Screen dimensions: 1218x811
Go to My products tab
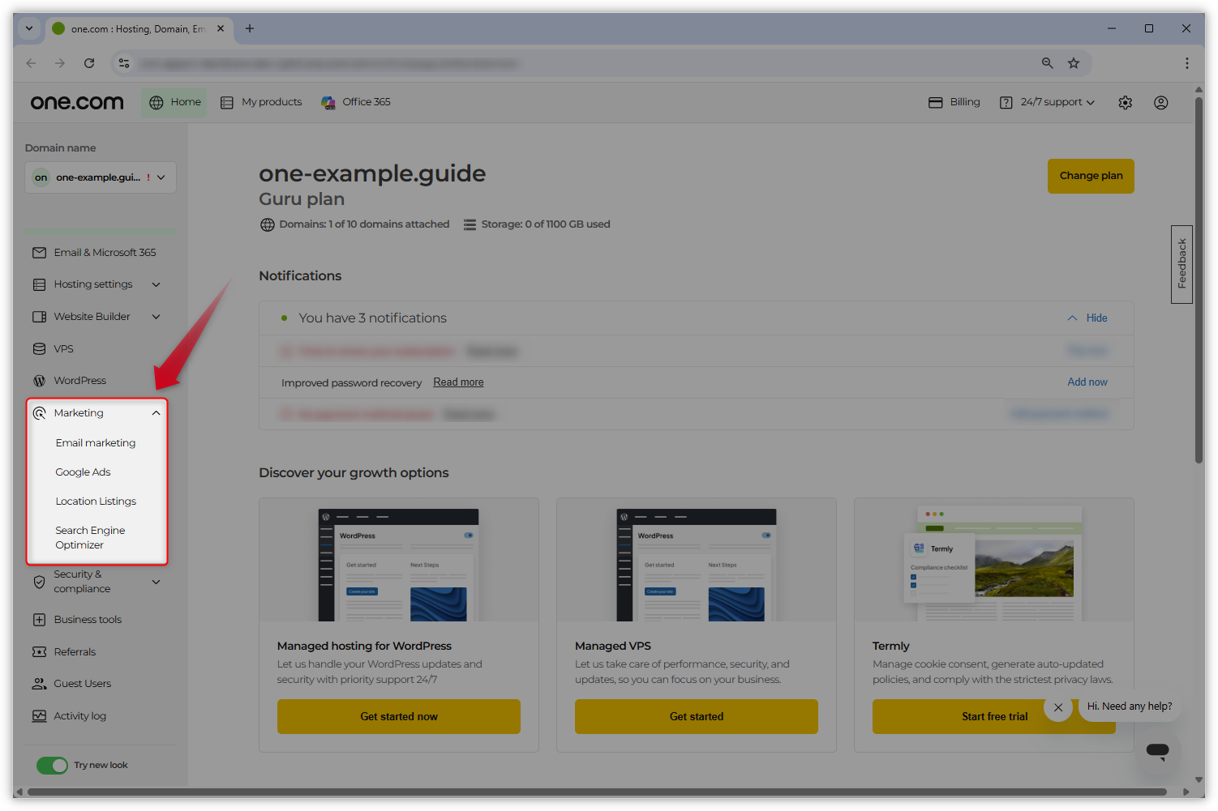click(x=262, y=102)
